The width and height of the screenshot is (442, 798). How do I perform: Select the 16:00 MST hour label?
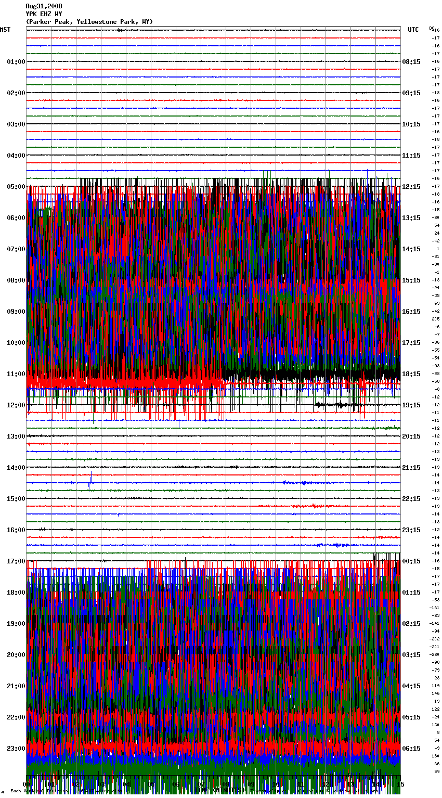pos(16,530)
